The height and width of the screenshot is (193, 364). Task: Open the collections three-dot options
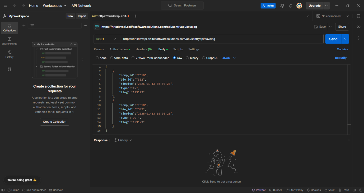[85, 26]
